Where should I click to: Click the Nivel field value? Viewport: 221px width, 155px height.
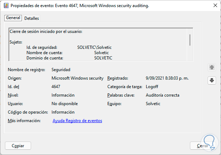(63, 95)
